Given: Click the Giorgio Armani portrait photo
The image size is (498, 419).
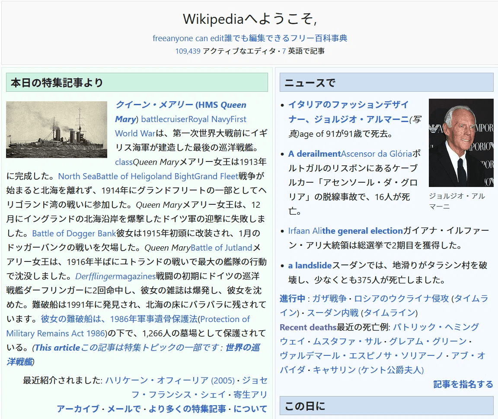Looking at the screenshot, I should point(461,142).
